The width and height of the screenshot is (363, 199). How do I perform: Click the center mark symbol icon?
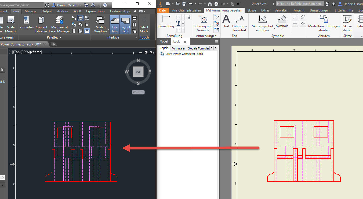pyautogui.click(x=295, y=24)
